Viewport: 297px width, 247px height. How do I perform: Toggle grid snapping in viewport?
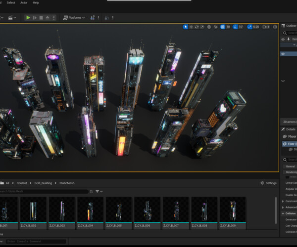tap(223, 27)
